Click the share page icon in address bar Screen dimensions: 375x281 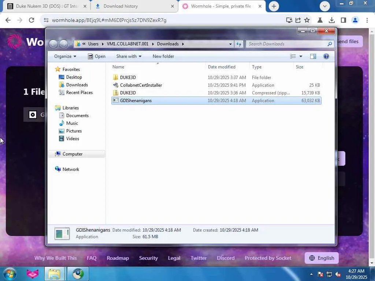[298, 20]
